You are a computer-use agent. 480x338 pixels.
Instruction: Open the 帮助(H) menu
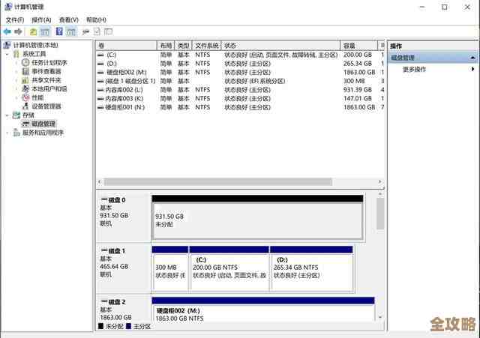point(96,20)
